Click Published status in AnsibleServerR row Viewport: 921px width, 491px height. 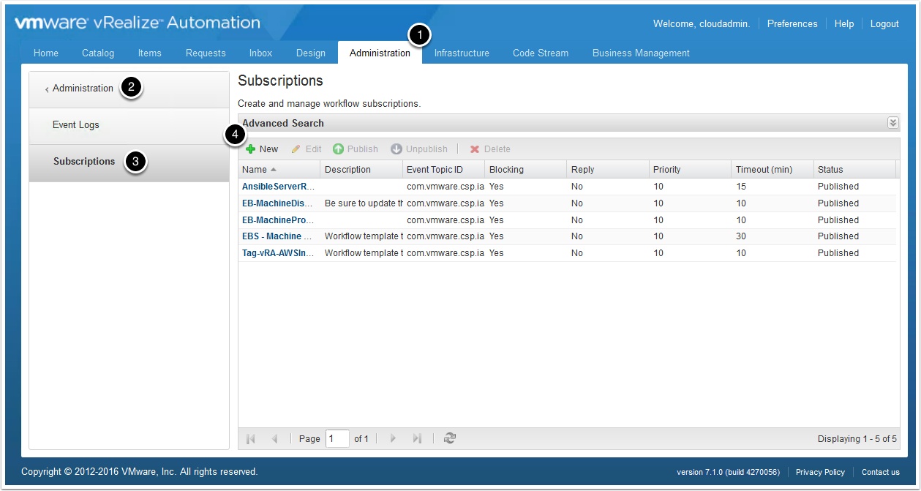tap(838, 187)
